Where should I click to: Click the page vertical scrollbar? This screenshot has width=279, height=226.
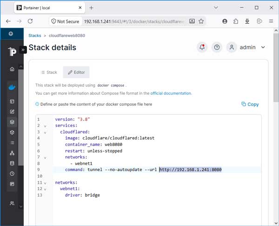pos(276,67)
